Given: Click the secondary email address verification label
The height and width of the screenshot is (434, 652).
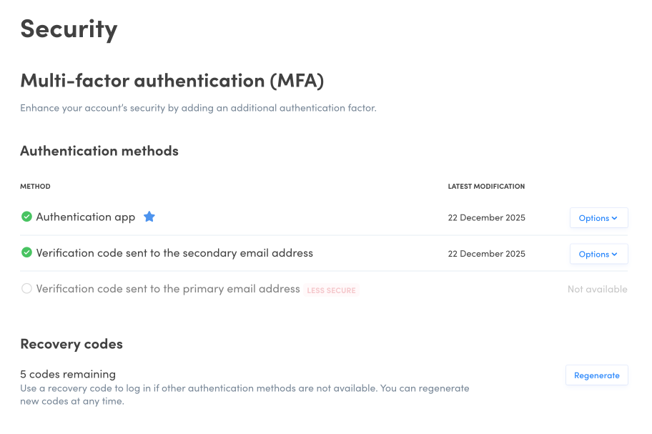Looking at the screenshot, I should point(174,252).
